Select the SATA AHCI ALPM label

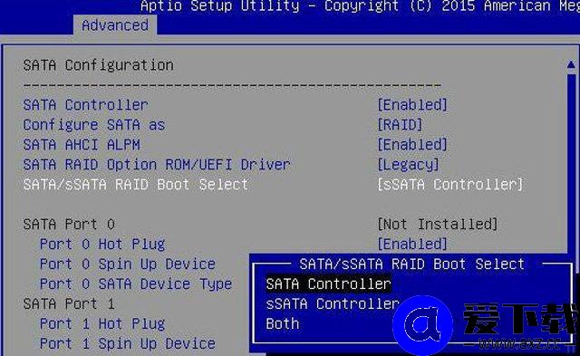click(x=82, y=145)
